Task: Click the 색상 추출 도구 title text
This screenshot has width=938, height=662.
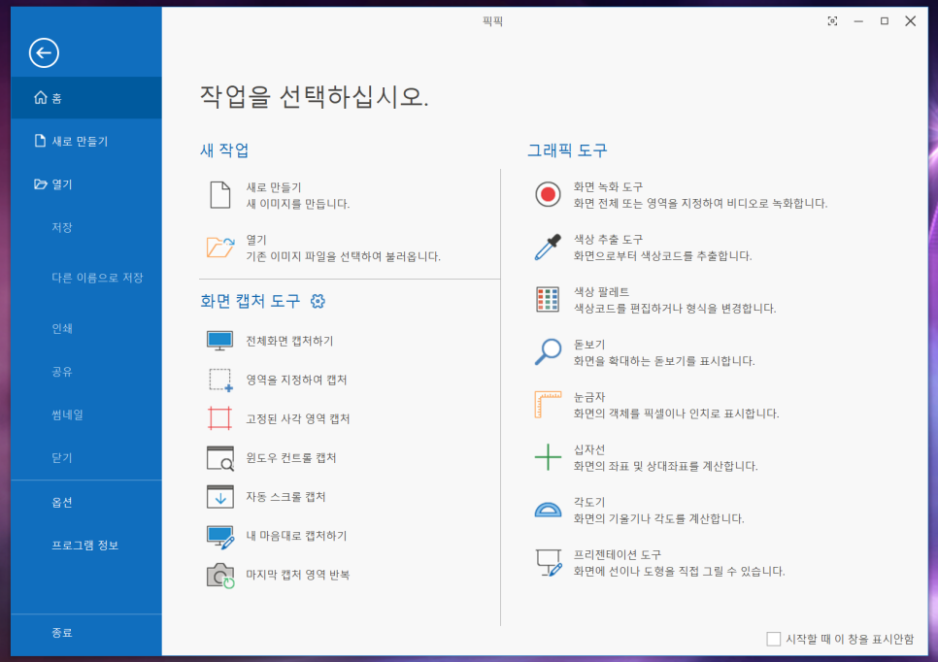Action: coord(609,239)
